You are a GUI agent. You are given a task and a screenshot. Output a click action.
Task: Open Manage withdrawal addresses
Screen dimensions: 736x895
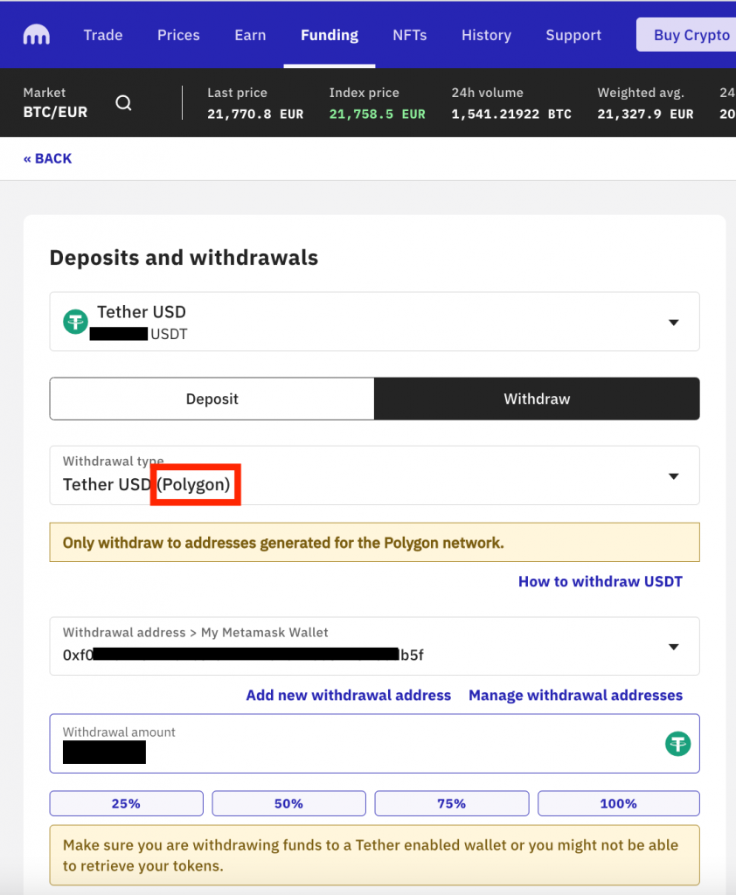pyautogui.click(x=575, y=695)
